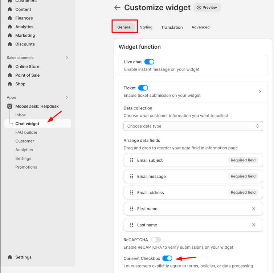The width and height of the screenshot is (274, 273).
Task: Switch to the Styling tab
Action: [146, 27]
